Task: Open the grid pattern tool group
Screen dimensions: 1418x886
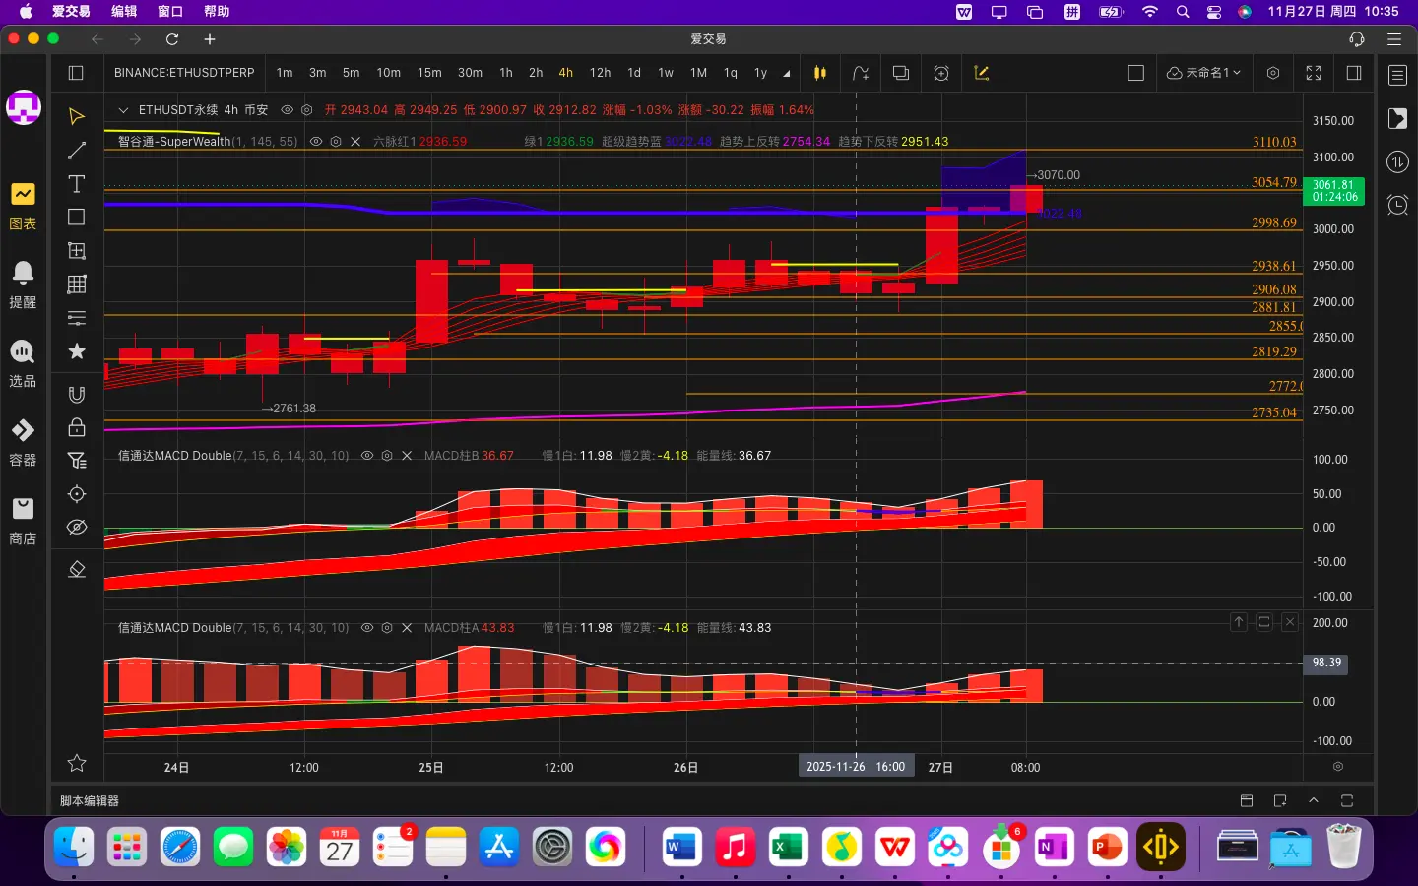Action: 77,285
